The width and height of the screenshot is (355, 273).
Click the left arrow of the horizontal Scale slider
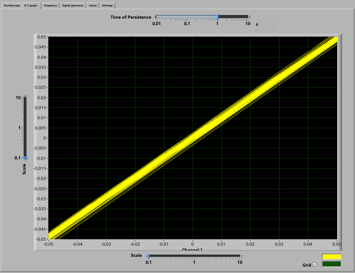tap(147, 256)
